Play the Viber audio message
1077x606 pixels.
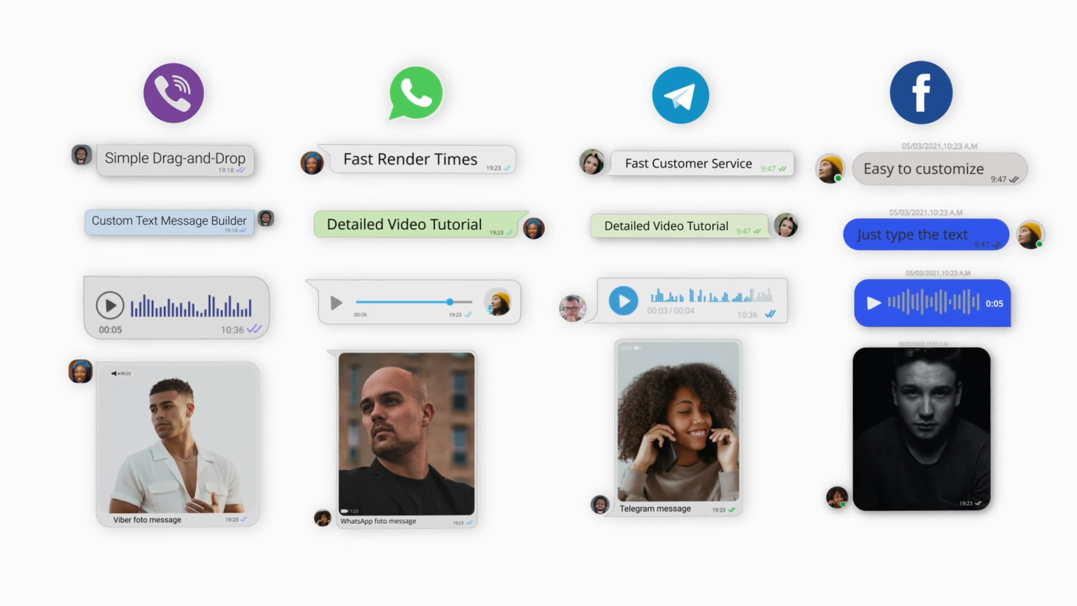click(109, 304)
